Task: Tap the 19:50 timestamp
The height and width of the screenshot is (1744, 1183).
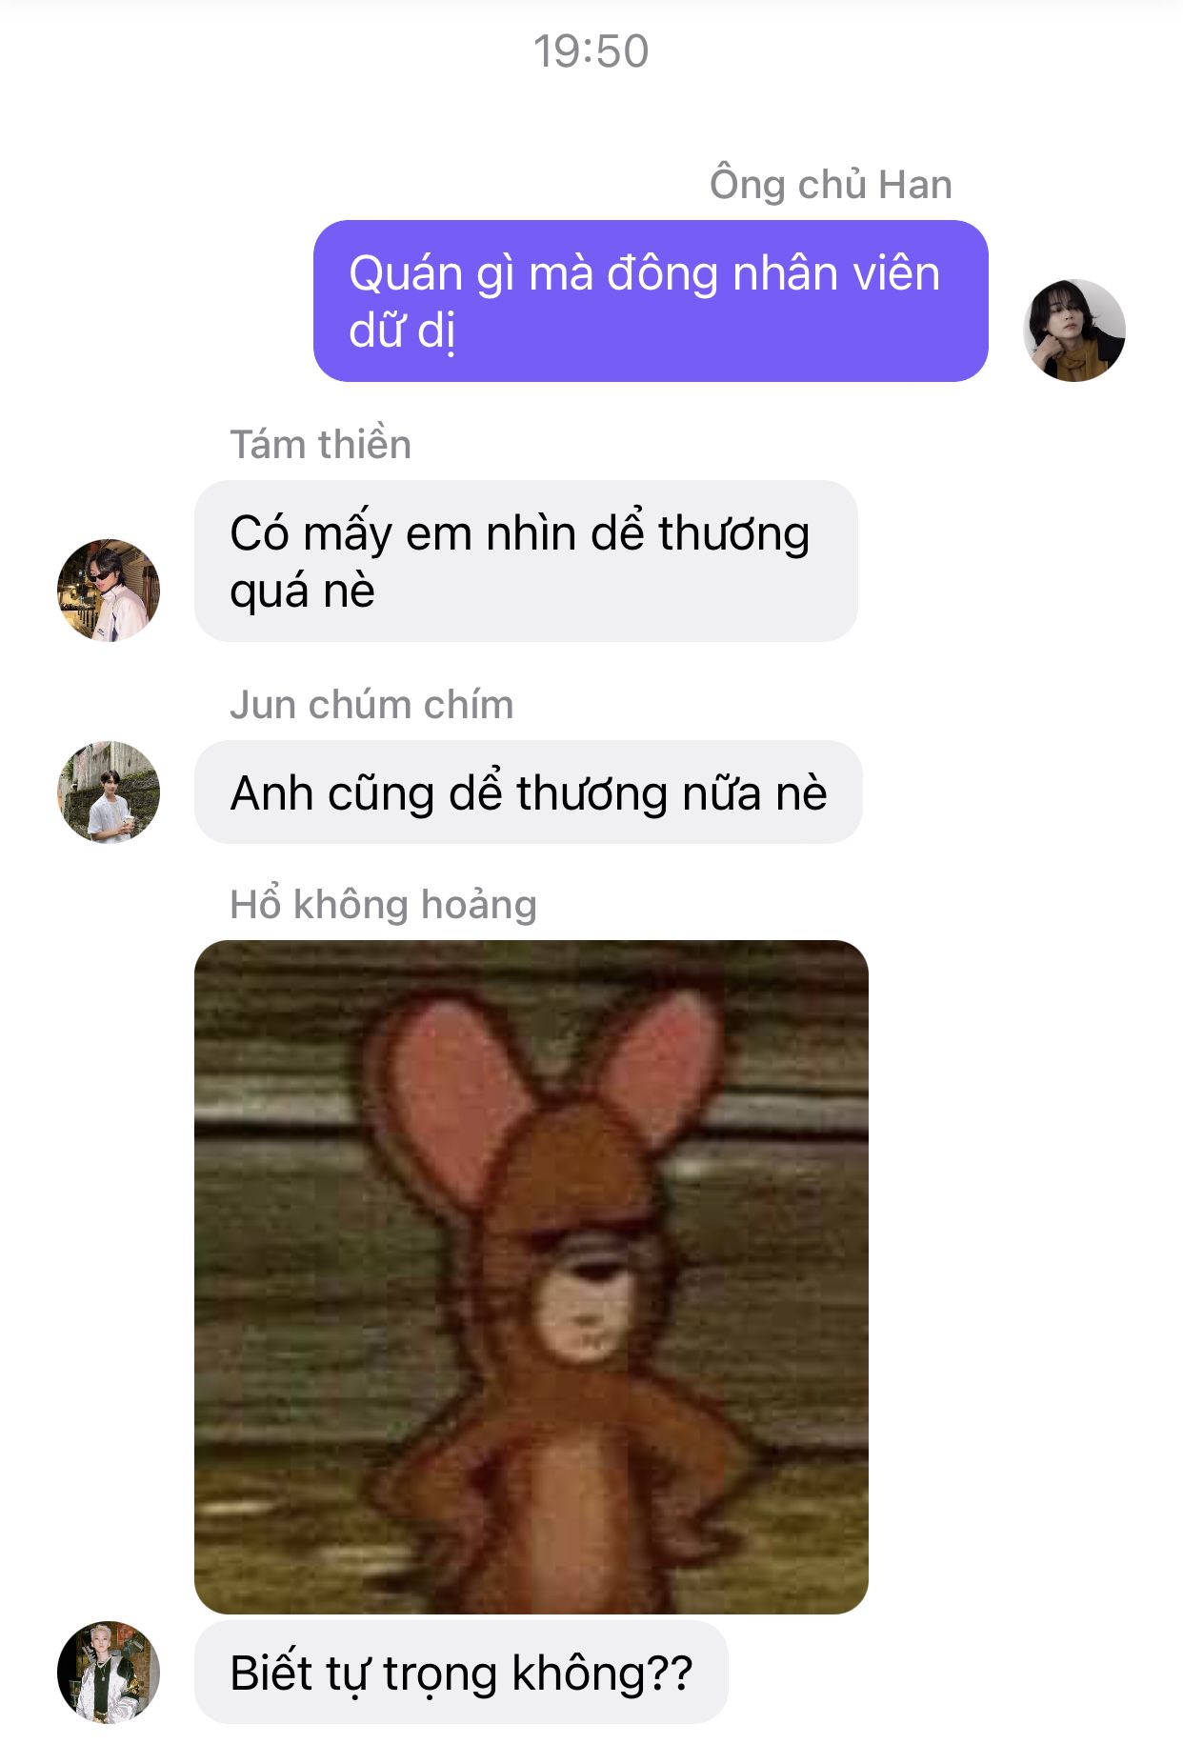Action: pyautogui.click(x=591, y=51)
